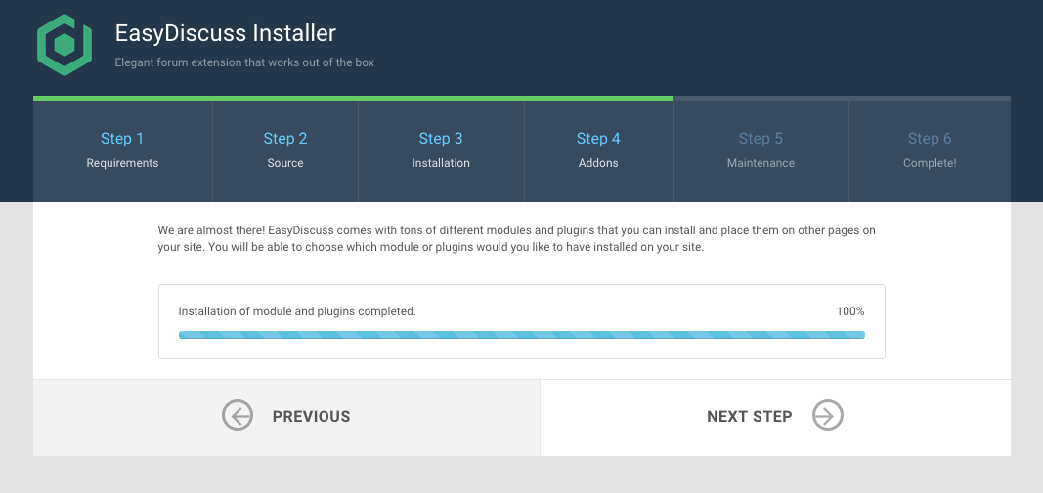
Task: Click the right arrow circle icon
Action: 828,415
